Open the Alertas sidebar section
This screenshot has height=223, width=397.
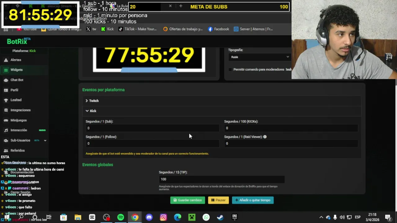(x=16, y=60)
